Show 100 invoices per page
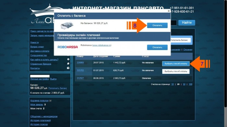Viewport: 227px width, 127px height. (191, 84)
